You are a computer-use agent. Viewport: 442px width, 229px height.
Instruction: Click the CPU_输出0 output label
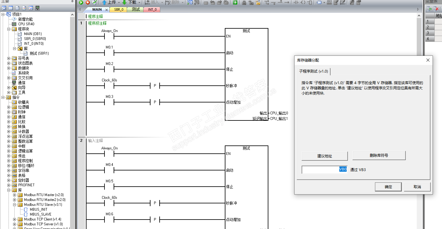pos(279,113)
